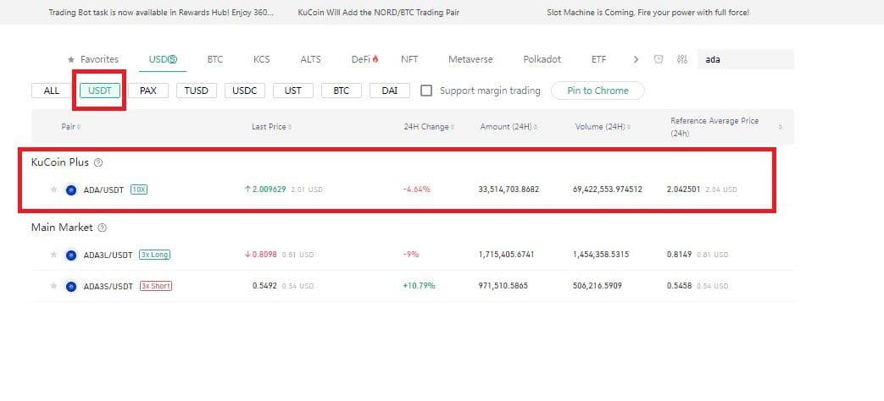This screenshot has height=401, width=884.
Task: Click ADA/USDT amount 33,514,703.8682
Action: click(509, 190)
